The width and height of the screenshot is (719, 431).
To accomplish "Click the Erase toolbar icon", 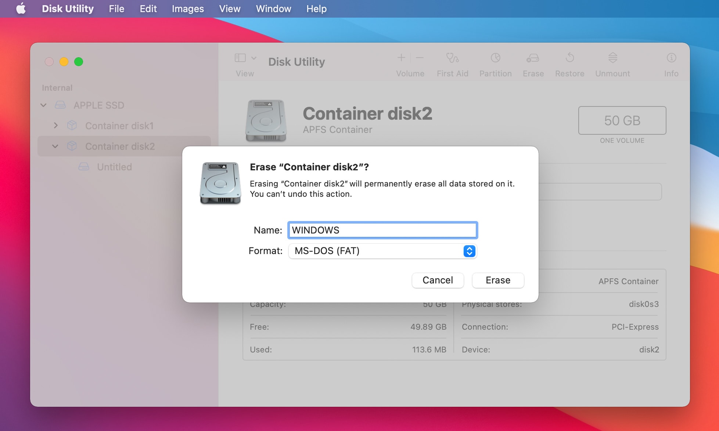I will click(533, 63).
